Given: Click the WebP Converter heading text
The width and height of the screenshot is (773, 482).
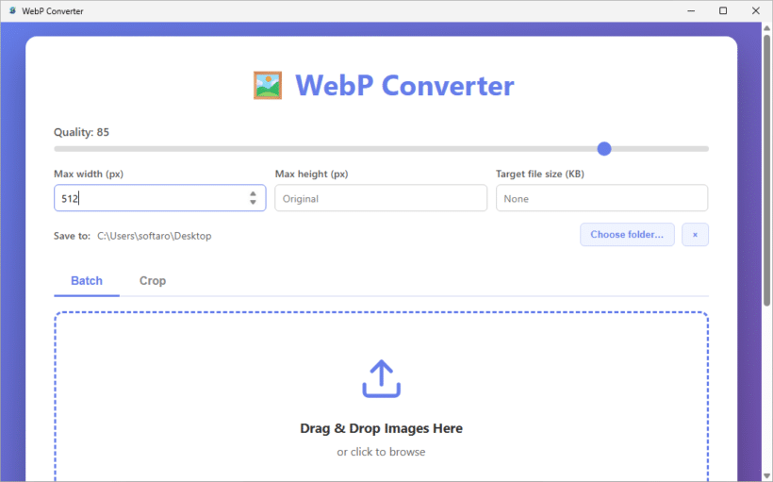Looking at the screenshot, I should (404, 86).
